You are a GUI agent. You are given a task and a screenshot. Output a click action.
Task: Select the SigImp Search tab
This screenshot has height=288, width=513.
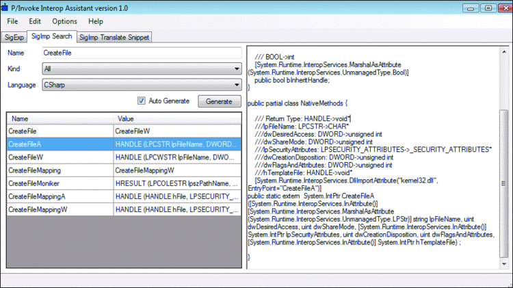(52, 36)
